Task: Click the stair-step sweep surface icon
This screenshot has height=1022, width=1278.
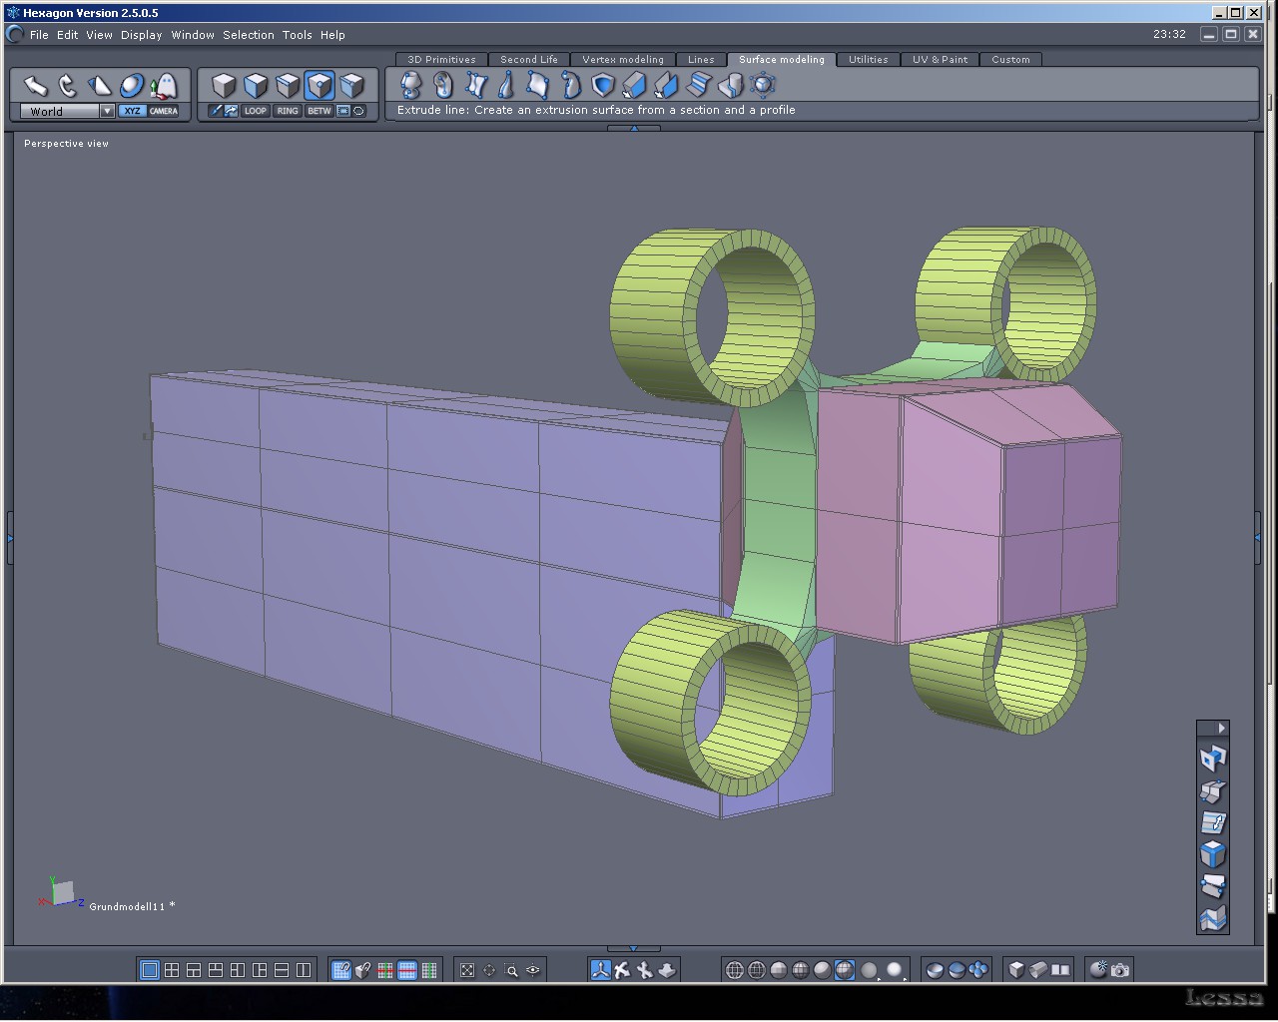Action: [698, 85]
